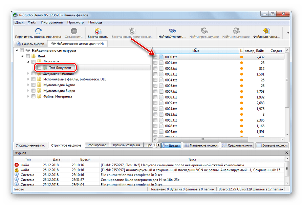Switch to Большие иконки view

272,145
